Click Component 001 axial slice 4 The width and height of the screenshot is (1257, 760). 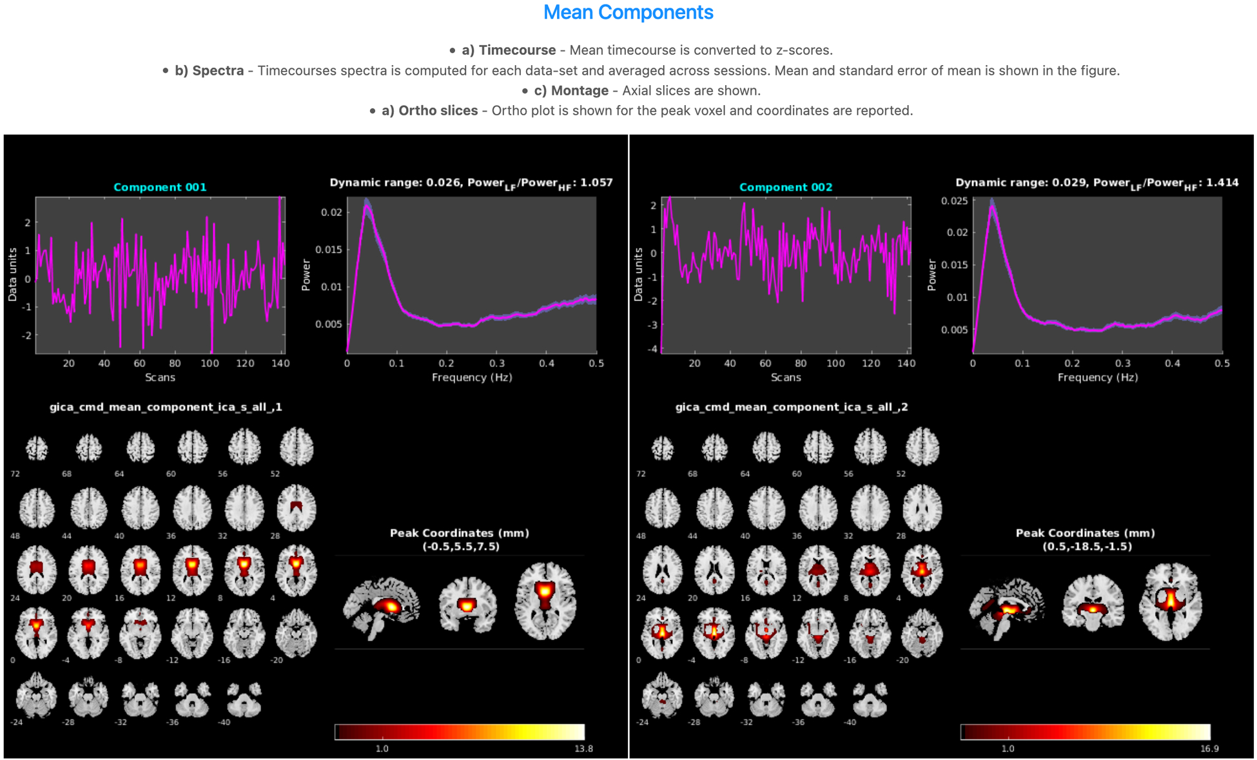[297, 570]
